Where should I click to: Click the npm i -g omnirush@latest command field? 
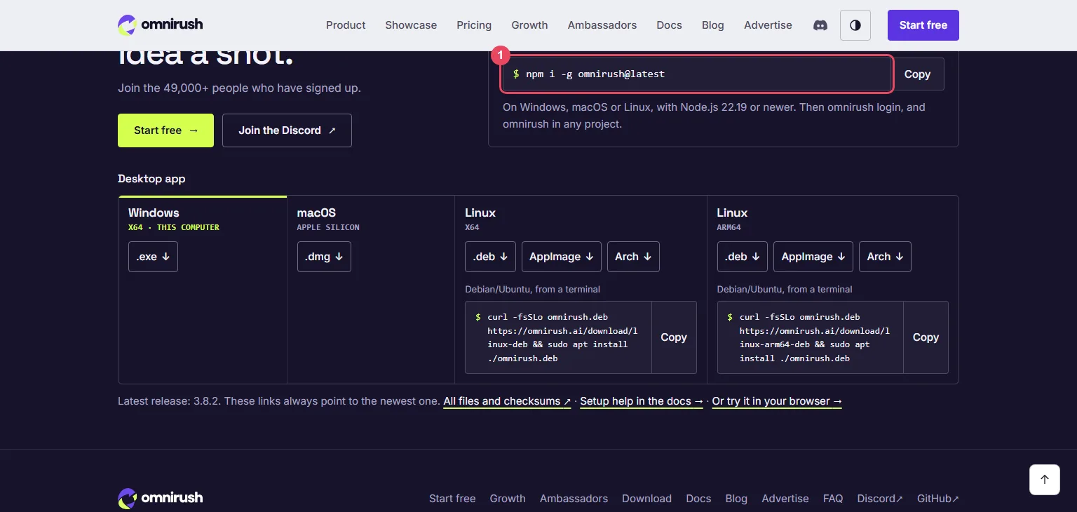(x=697, y=74)
